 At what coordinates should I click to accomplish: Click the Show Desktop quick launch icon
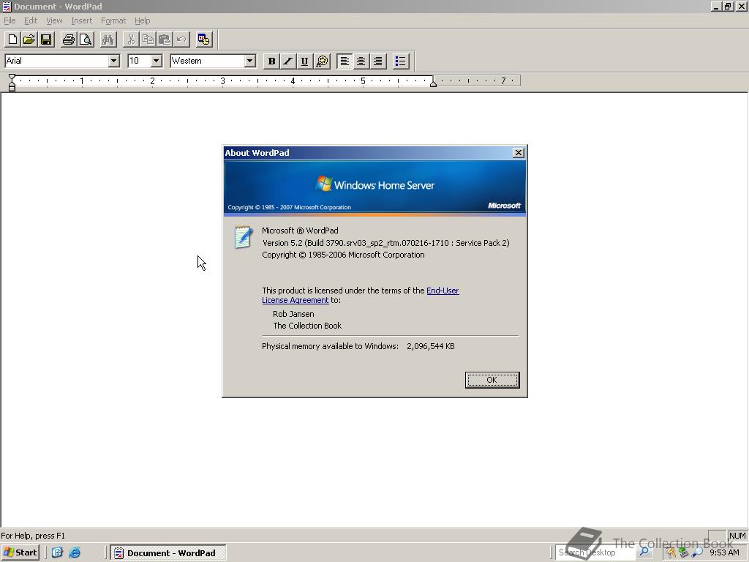57,553
